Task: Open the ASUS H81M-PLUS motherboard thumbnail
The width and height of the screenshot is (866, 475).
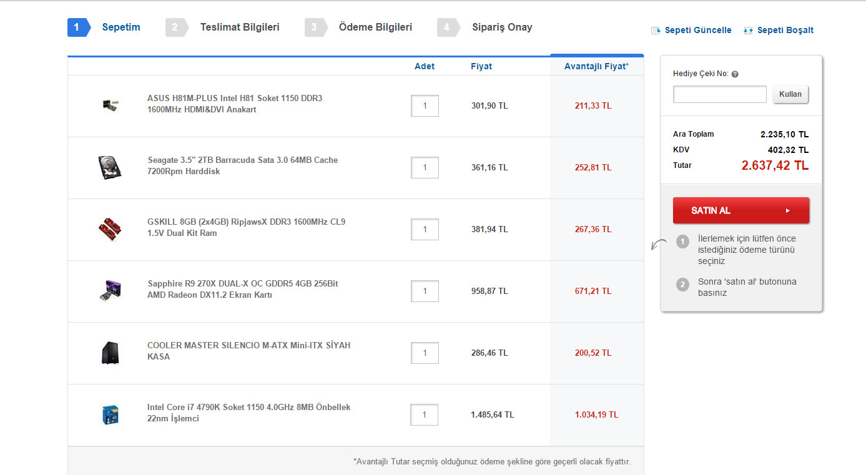Action: [110, 105]
